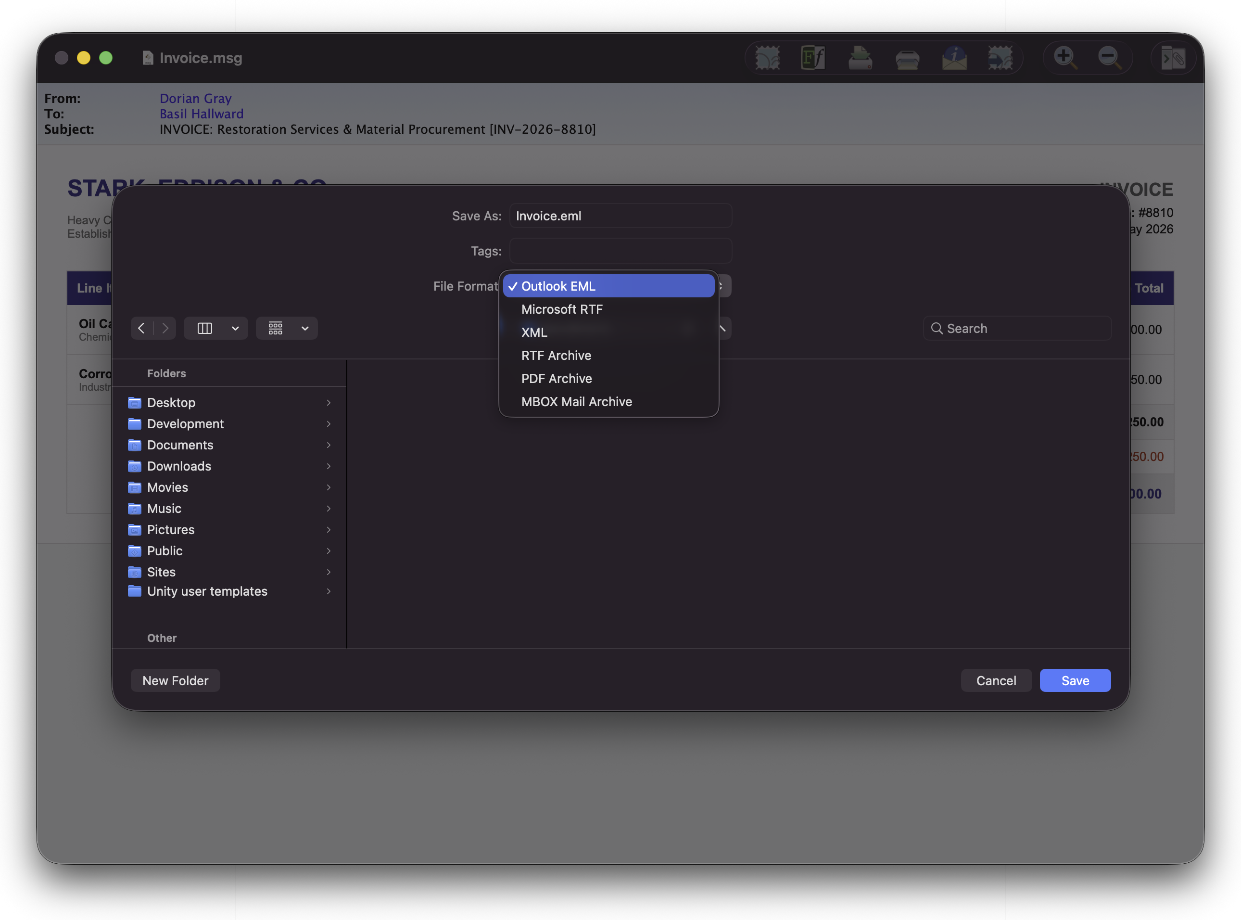Click the magnifier icon in Search field
This screenshot has width=1241, height=920.
(937, 329)
